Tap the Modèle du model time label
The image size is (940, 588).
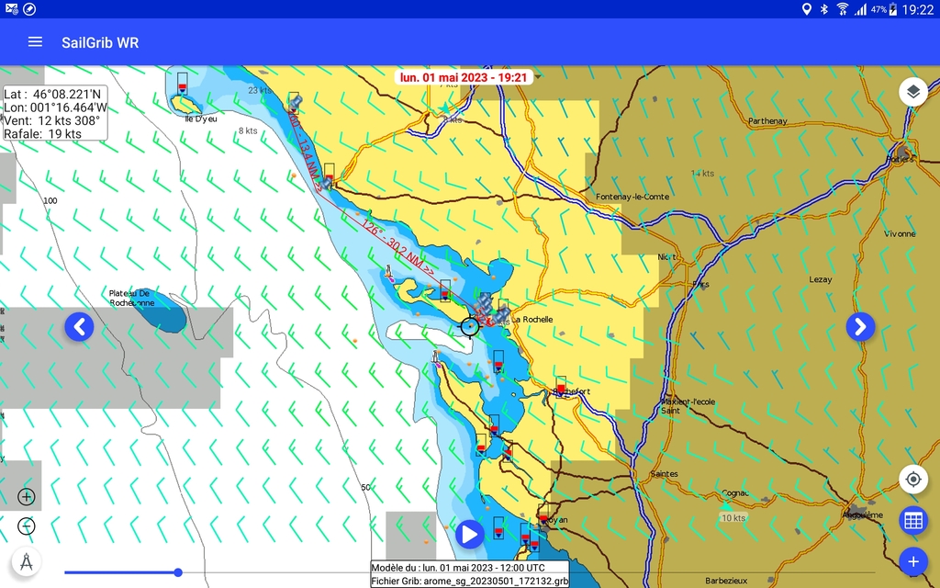click(458, 568)
